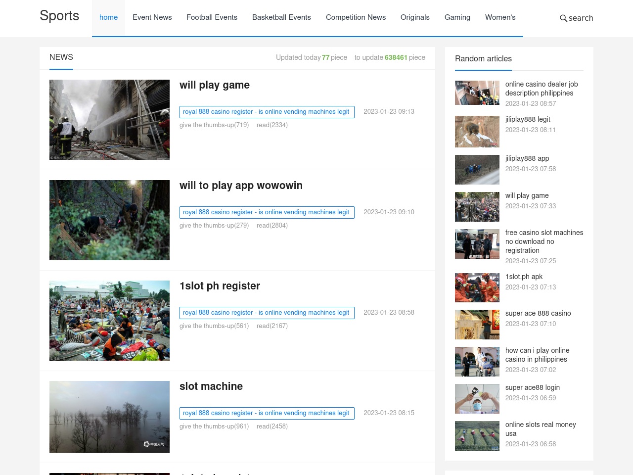Open 'how can i play online casino' article

pyautogui.click(x=537, y=355)
